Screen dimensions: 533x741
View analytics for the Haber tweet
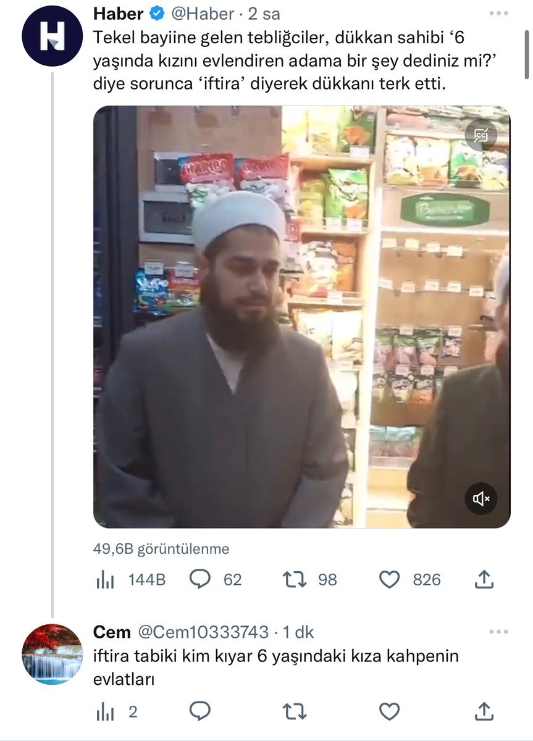tap(106, 579)
